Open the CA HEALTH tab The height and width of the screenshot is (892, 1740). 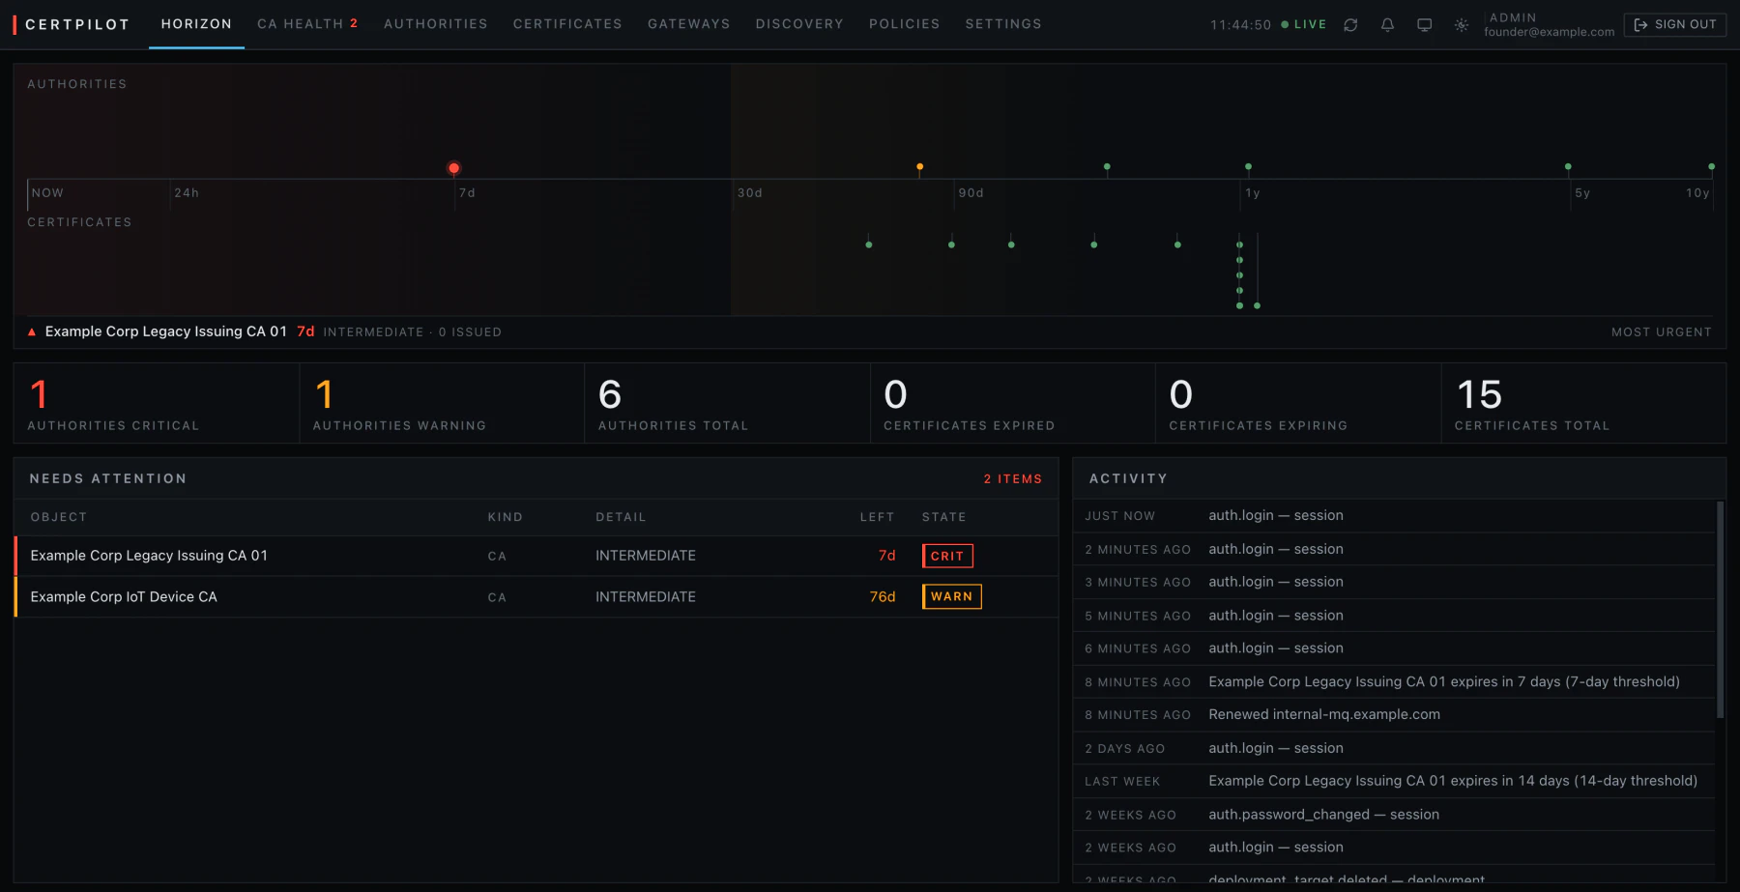click(307, 24)
